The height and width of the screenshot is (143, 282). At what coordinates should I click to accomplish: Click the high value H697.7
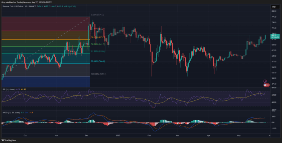[x=46, y=6]
